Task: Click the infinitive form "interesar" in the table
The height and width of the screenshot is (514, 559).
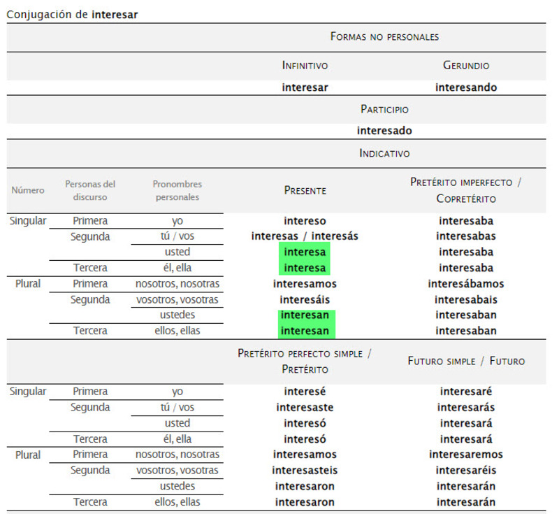Action: (x=305, y=87)
